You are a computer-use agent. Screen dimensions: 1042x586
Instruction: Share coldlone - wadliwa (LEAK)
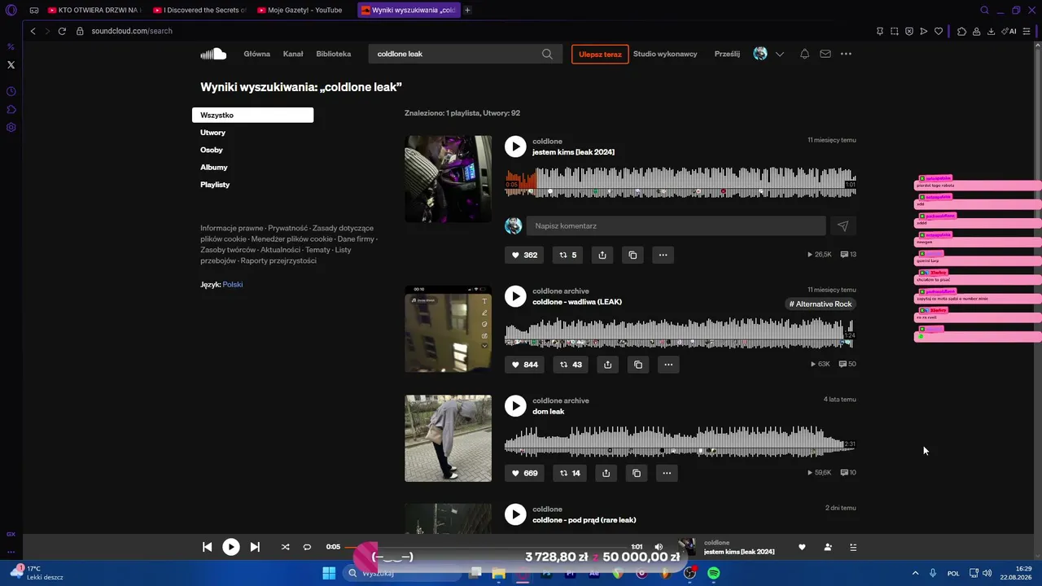pos(607,365)
